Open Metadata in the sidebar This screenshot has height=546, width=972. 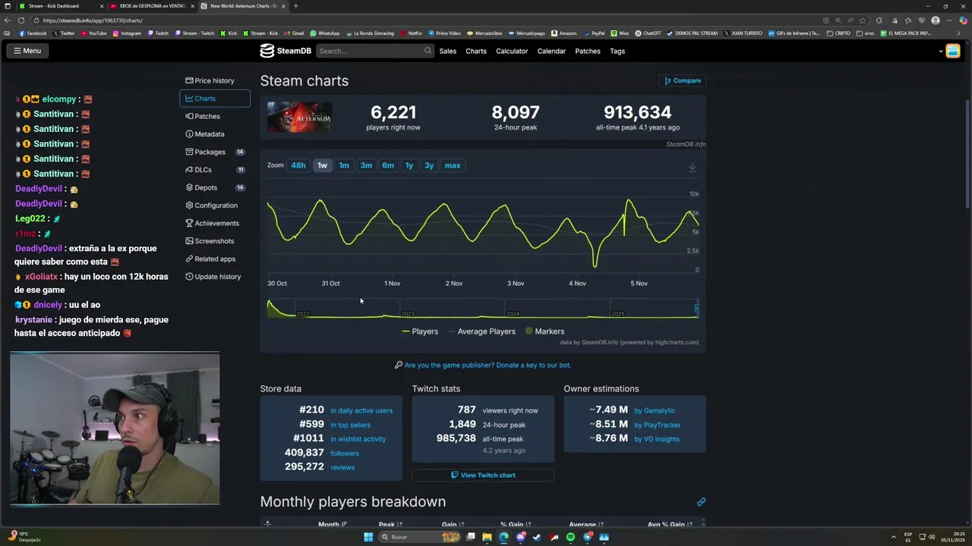(x=215, y=134)
